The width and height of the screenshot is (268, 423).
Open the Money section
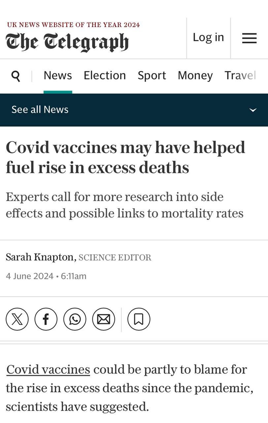point(195,75)
